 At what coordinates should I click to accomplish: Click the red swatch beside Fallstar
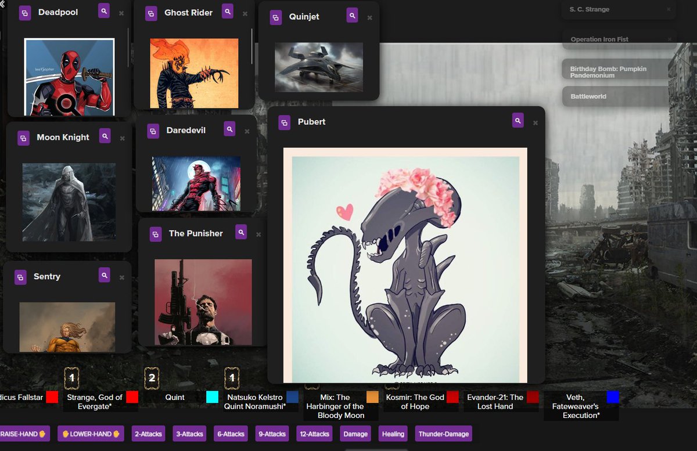pyautogui.click(x=52, y=397)
